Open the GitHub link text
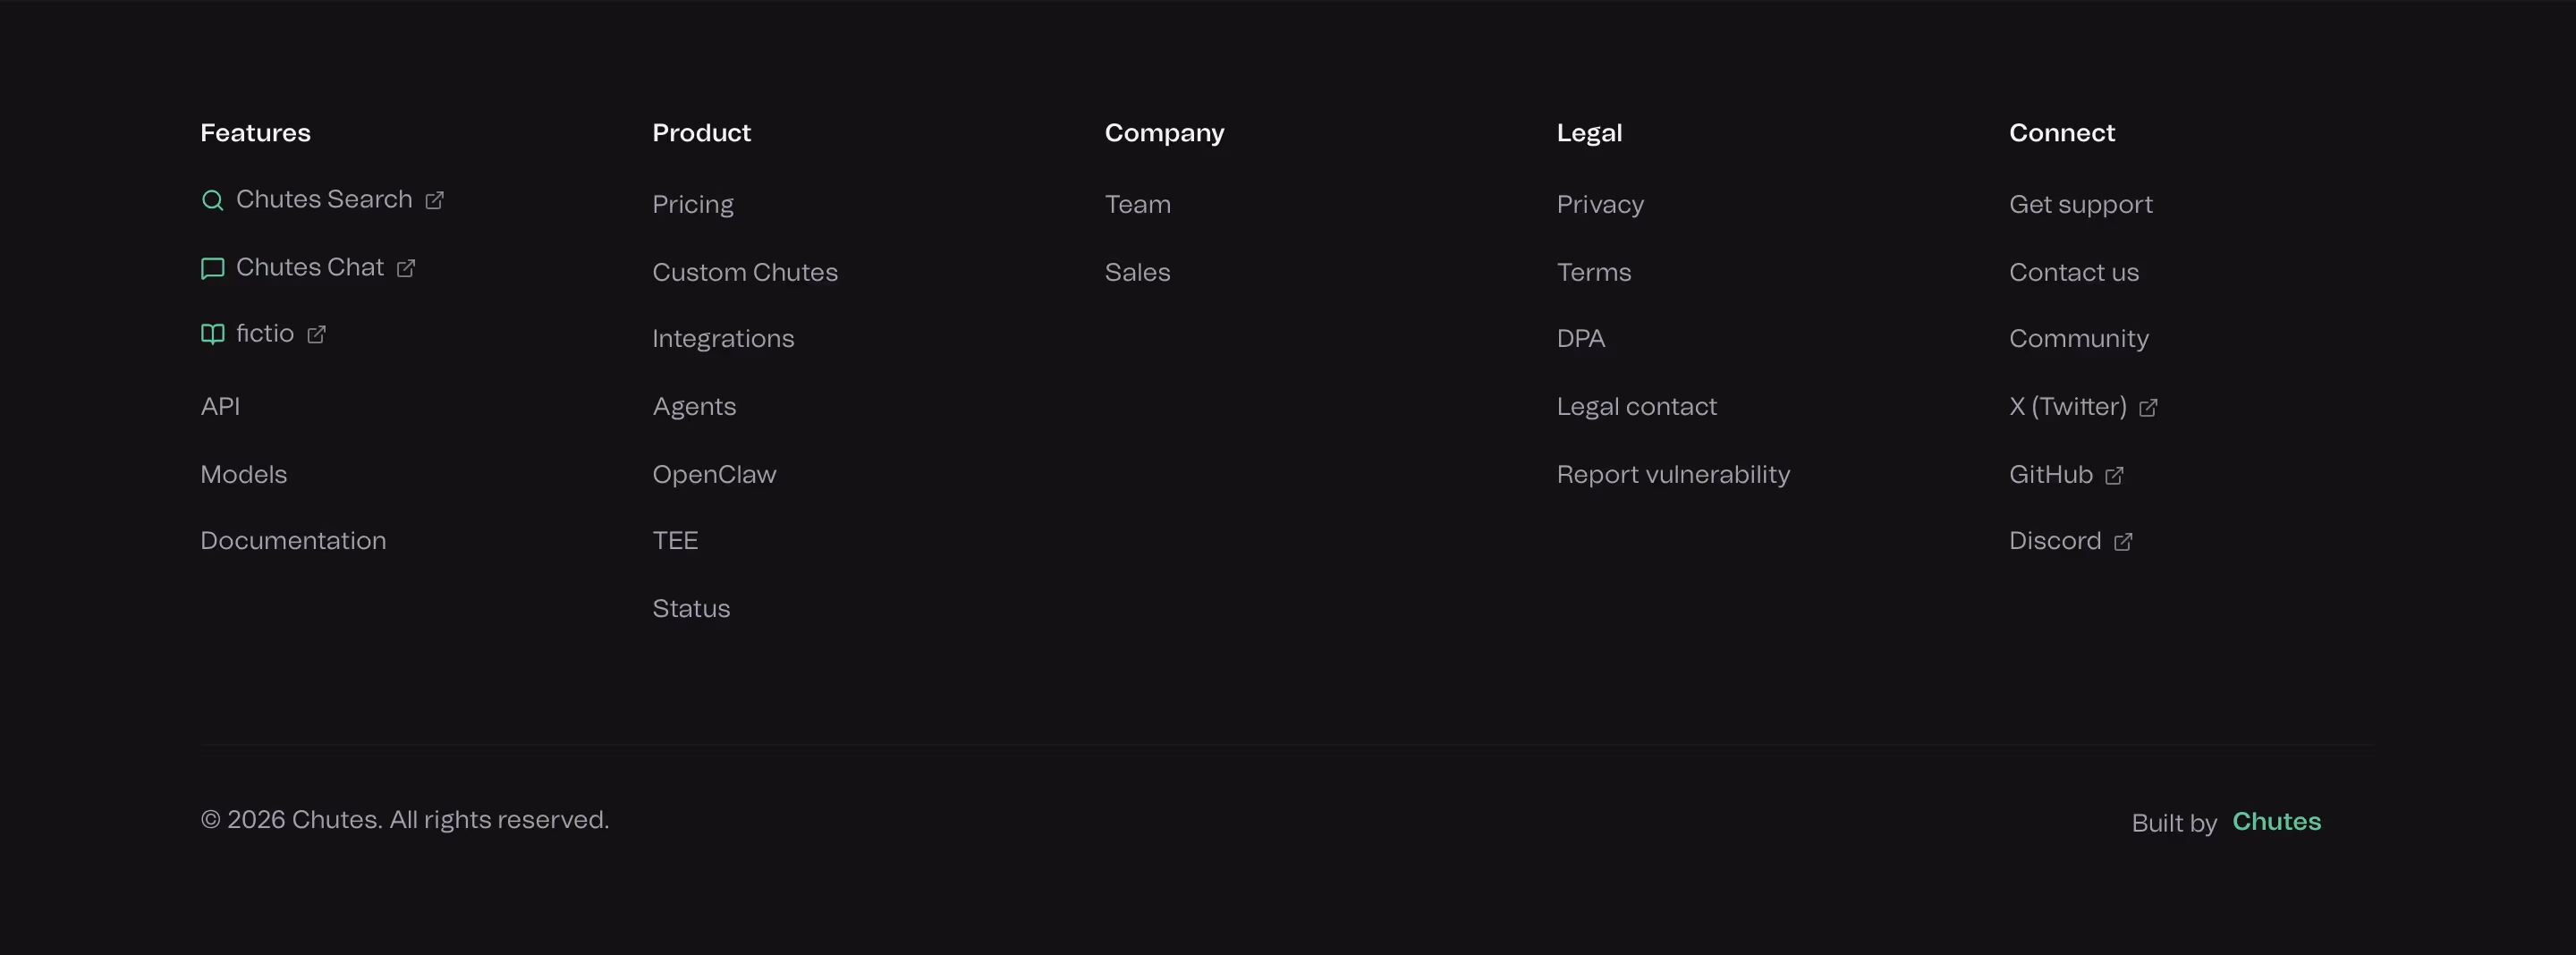The width and height of the screenshot is (2576, 955). click(2050, 474)
